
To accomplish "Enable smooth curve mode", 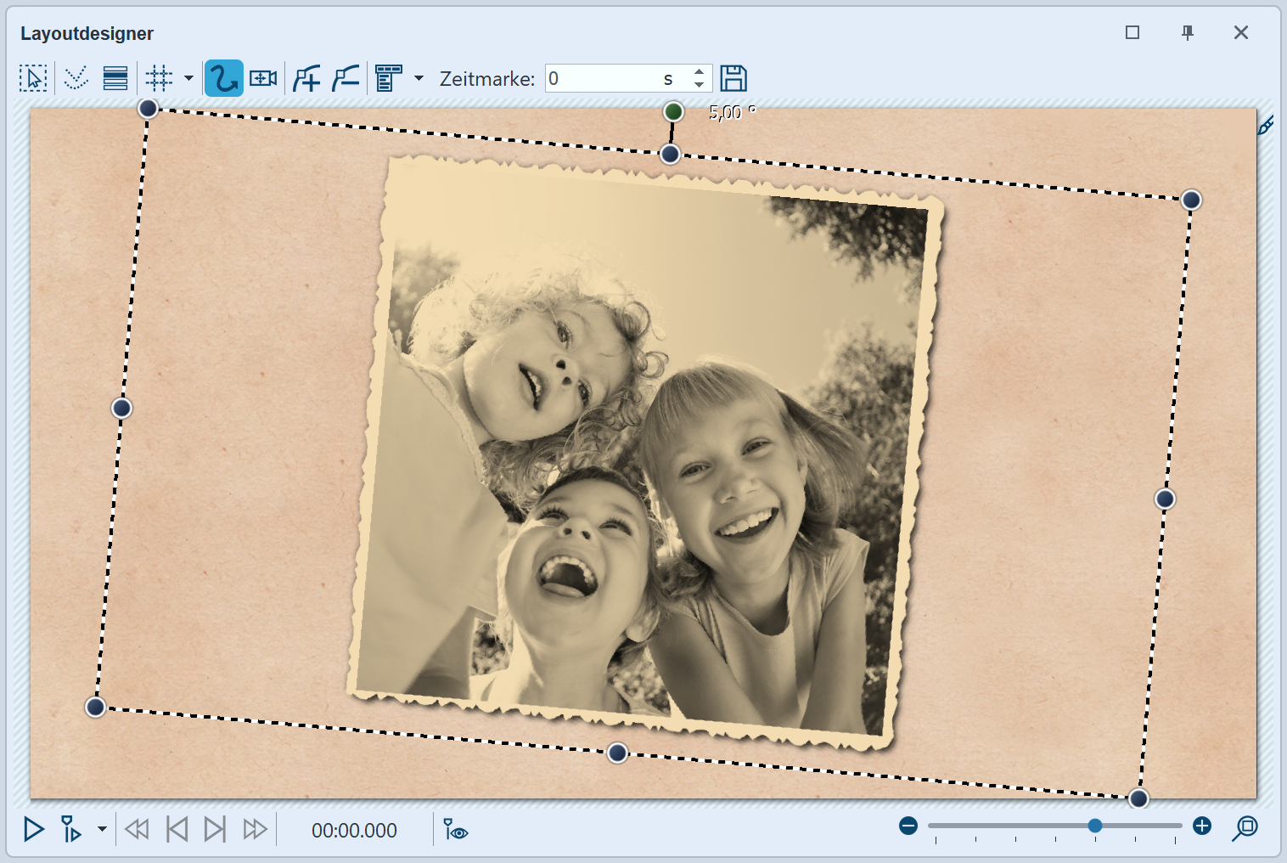I will [x=76, y=77].
